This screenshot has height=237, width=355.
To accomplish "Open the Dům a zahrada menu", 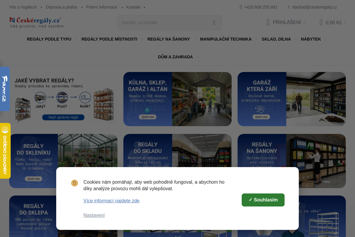I will click(x=175, y=57).
